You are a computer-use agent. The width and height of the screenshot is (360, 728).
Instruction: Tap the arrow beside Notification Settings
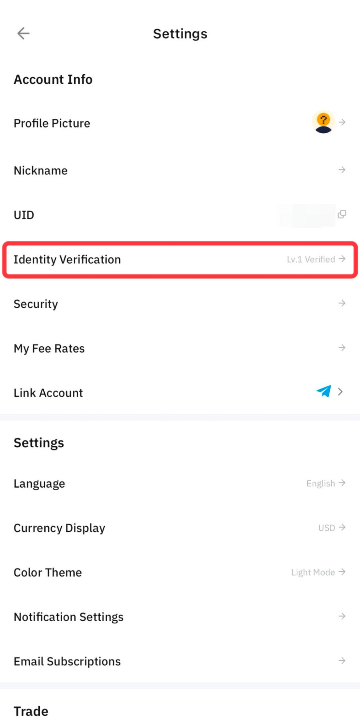tap(342, 616)
